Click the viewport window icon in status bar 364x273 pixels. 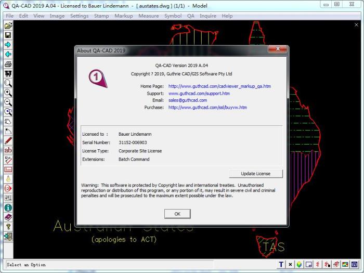pos(308,264)
